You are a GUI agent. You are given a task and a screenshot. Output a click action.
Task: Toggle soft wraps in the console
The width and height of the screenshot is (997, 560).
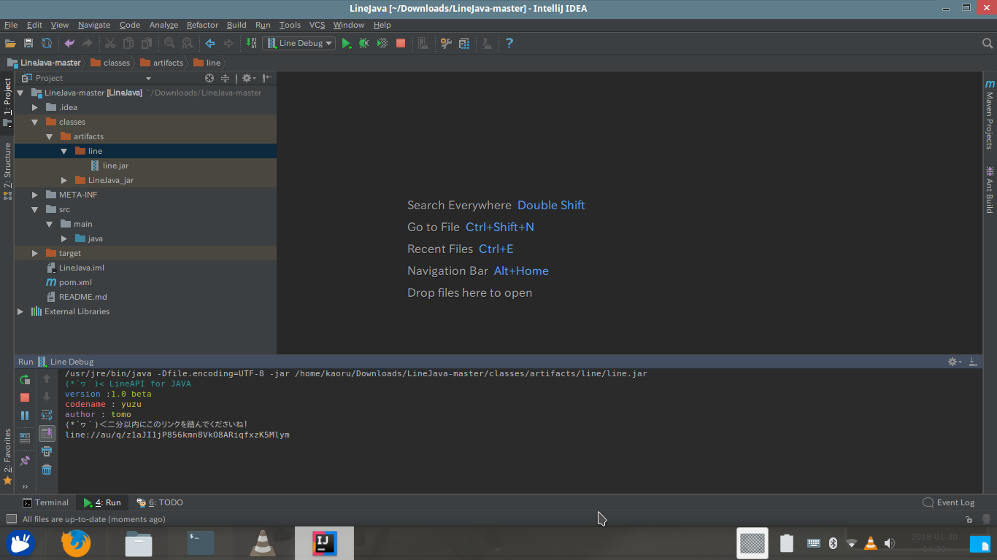pyautogui.click(x=47, y=415)
